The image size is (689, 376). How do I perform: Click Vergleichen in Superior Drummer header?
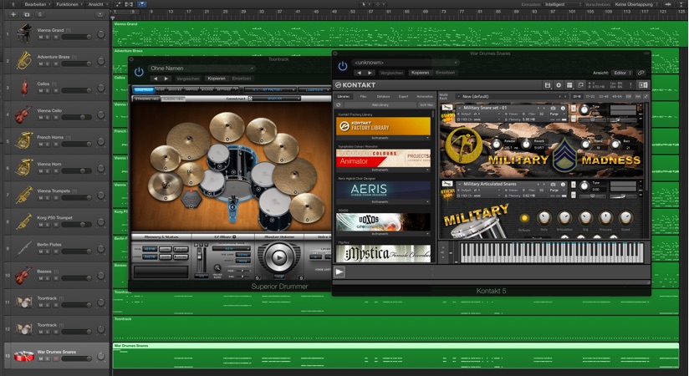[187, 79]
